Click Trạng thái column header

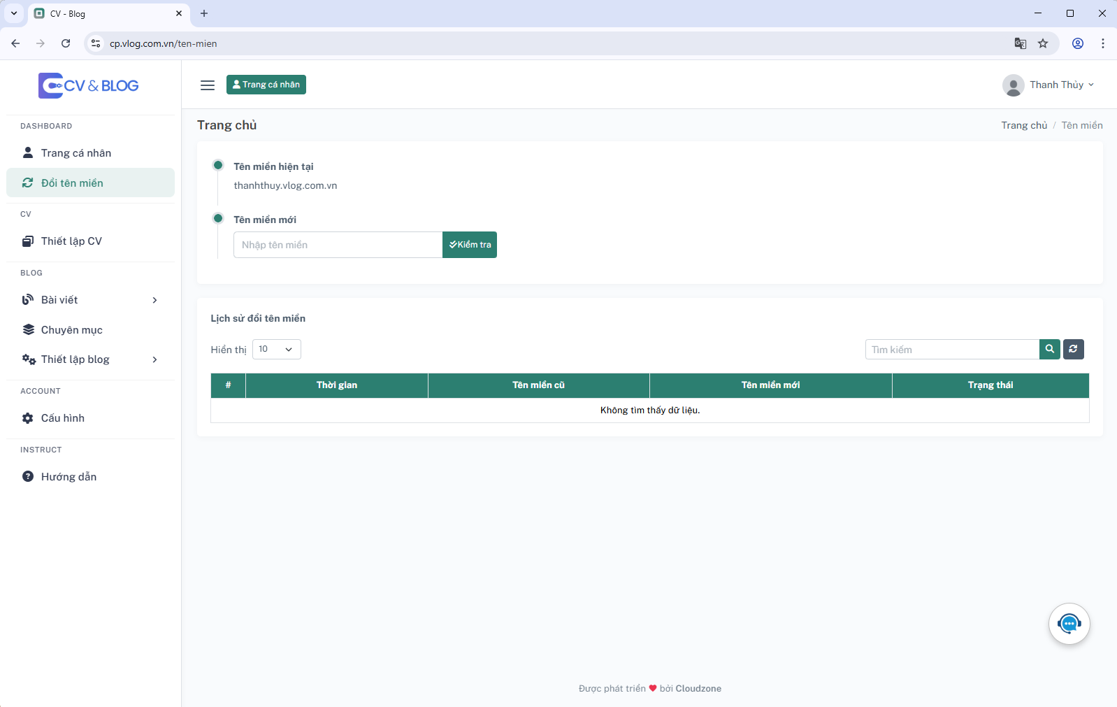point(990,385)
